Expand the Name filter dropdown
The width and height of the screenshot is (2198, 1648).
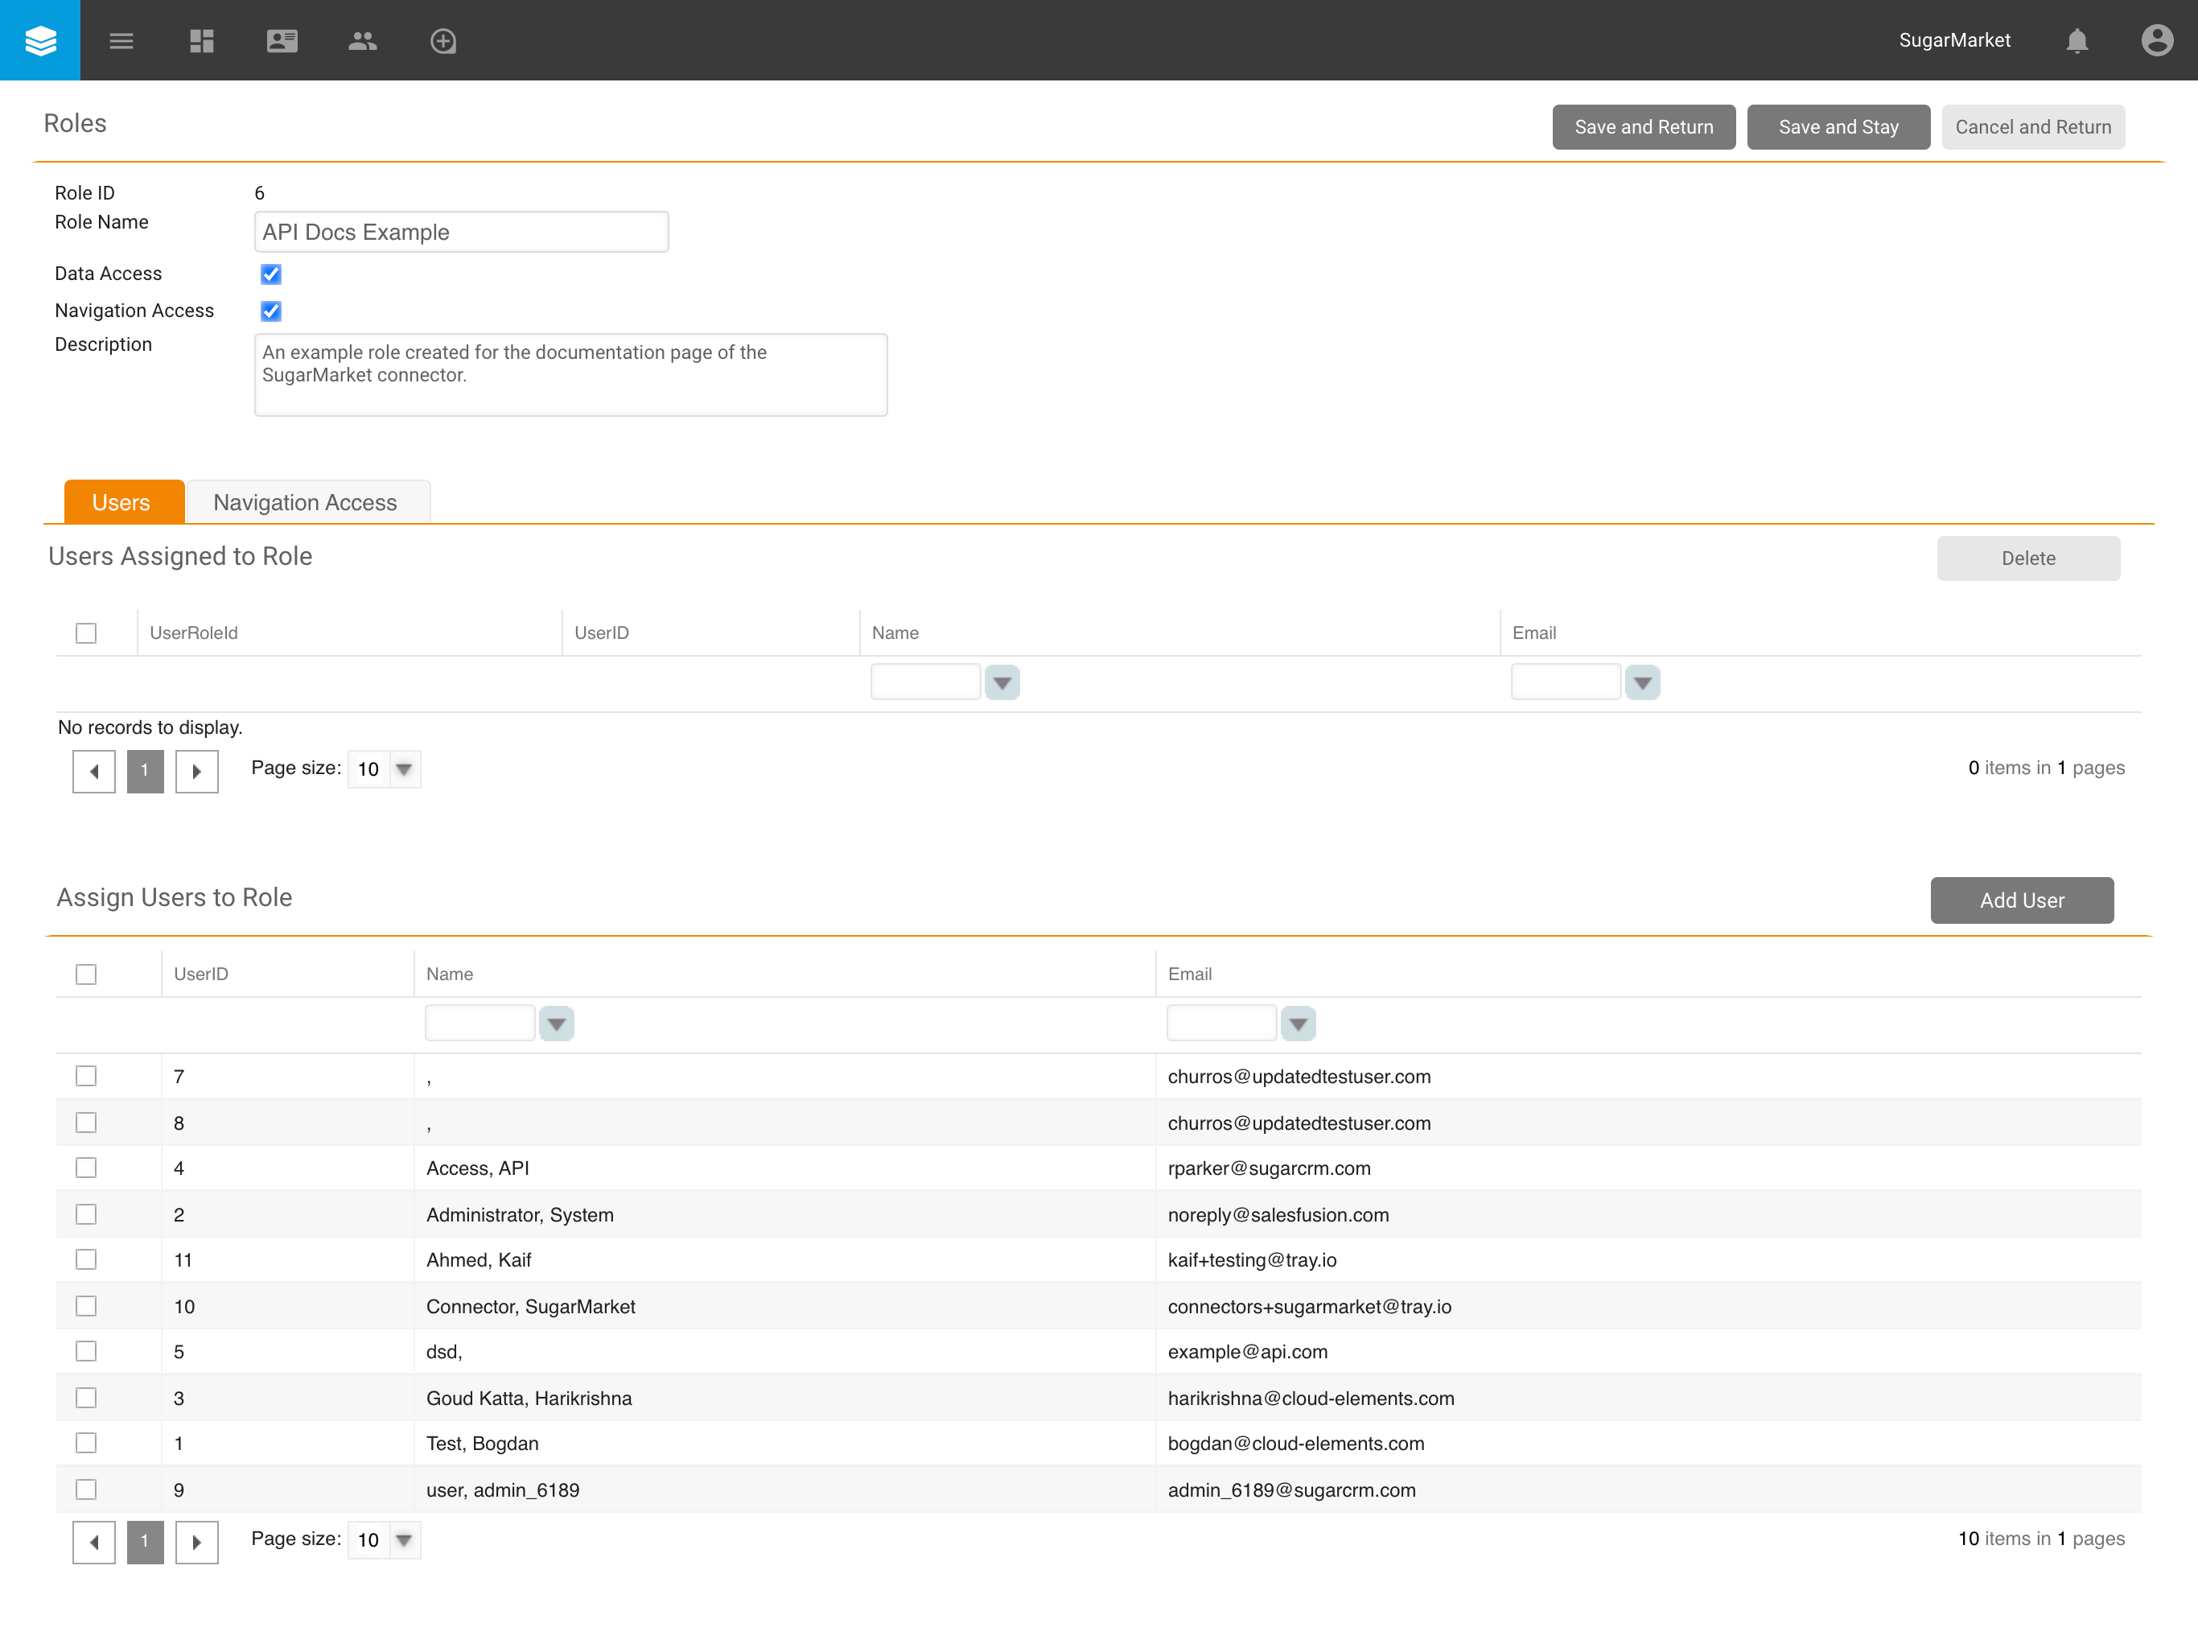tap(557, 1023)
